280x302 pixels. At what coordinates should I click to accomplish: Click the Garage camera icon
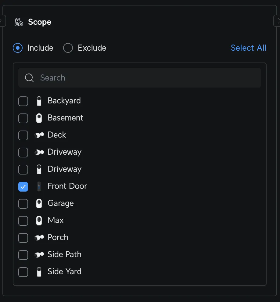click(39, 203)
